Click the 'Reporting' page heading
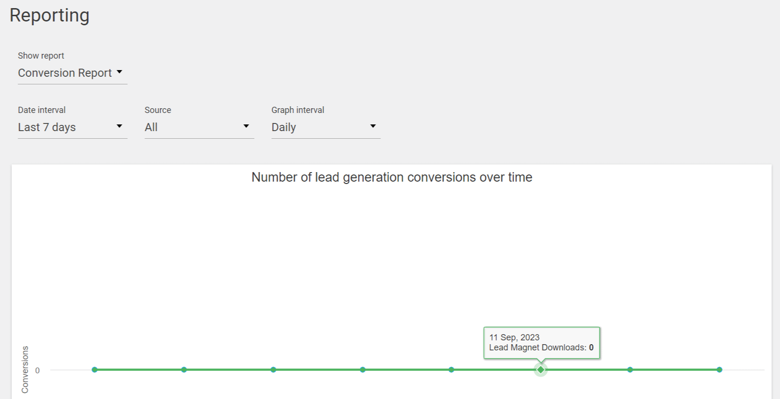 pos(50,15)
